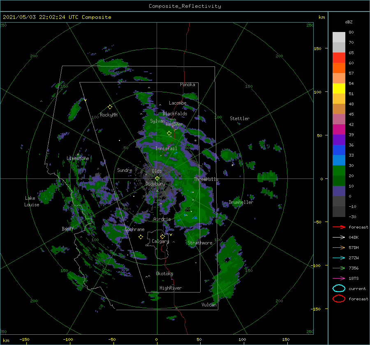Image resolution: width=370 pixels, height=345 pixels.
Task: Click the current legend label
Action: (357, 288)
